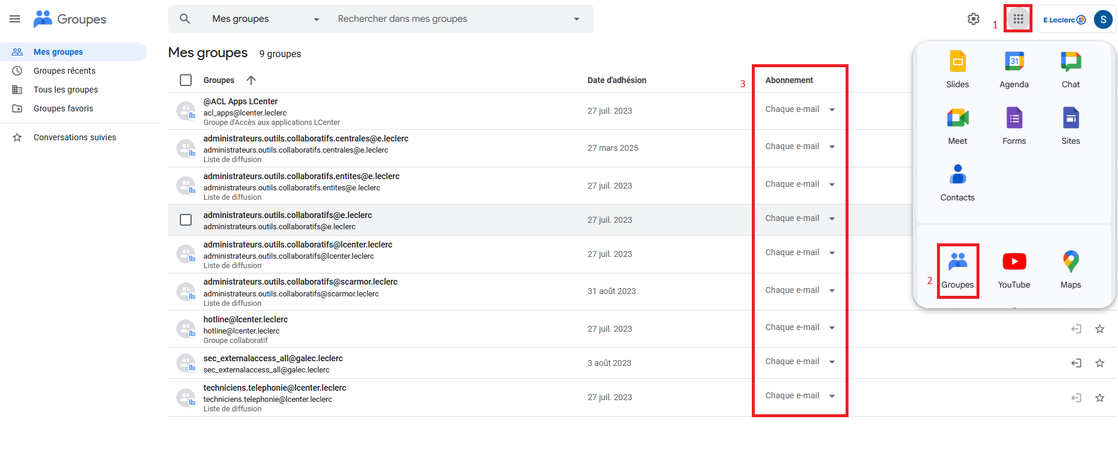Sort by the Groupes column header

(x=219, y=80)
